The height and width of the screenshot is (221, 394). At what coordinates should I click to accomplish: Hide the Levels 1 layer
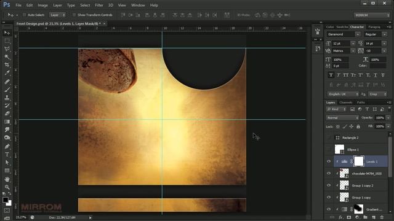329,161
